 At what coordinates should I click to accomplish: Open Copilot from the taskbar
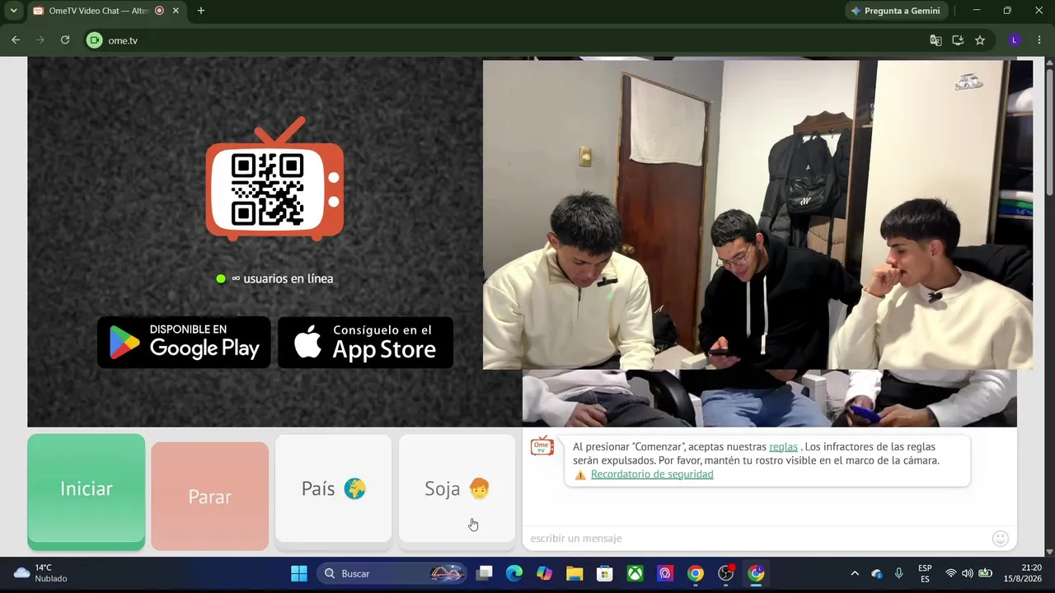(544, 573)
